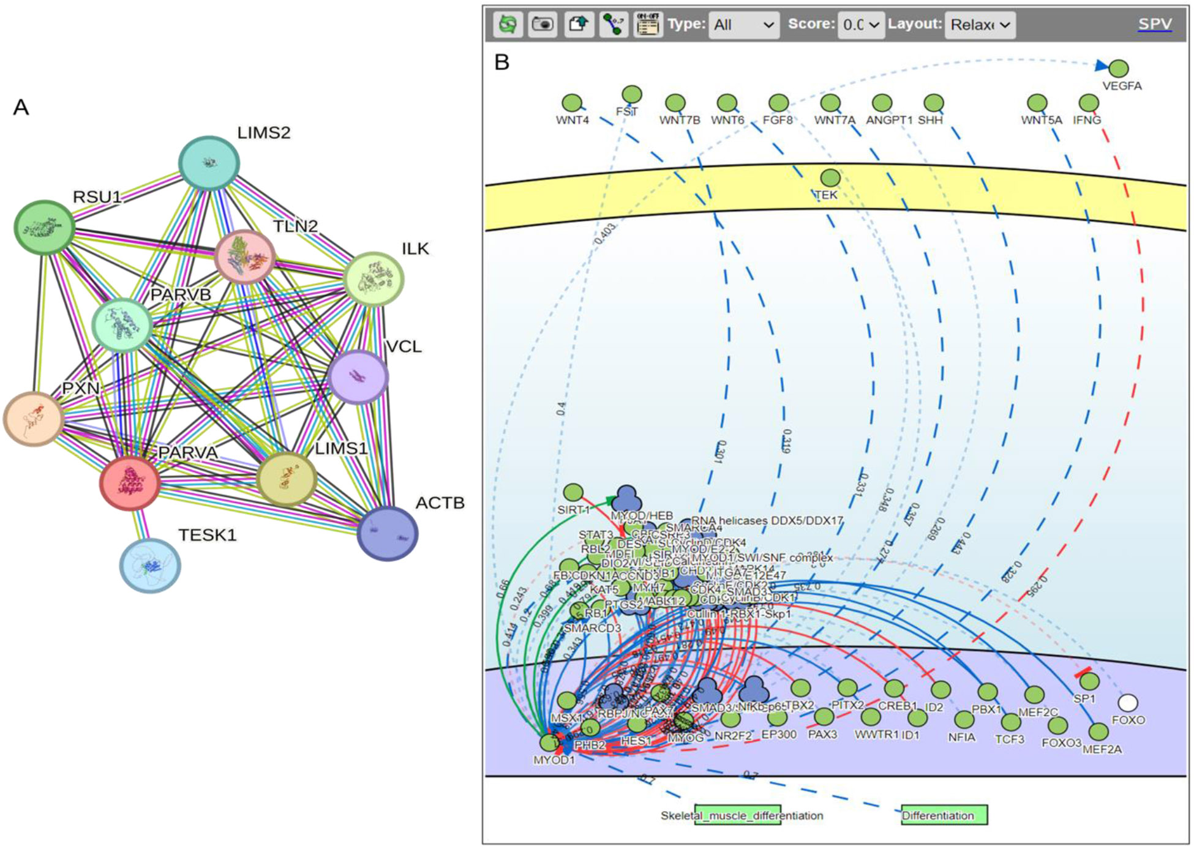Open the Score threshold dropdown
The height and width of the screenshot is (849, 1194).
(x=860, y=25)
